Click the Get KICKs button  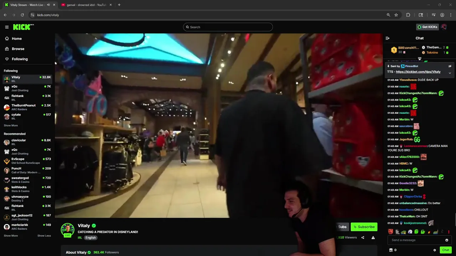(427, 27)
